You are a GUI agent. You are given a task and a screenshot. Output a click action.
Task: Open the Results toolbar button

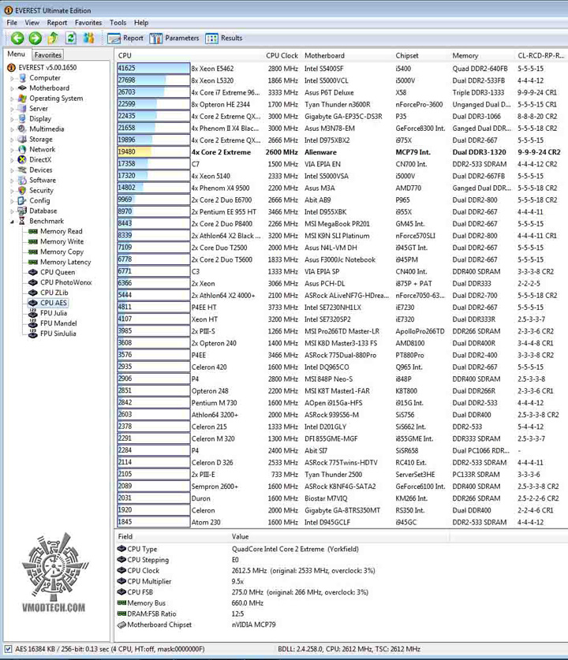(224, 39)
